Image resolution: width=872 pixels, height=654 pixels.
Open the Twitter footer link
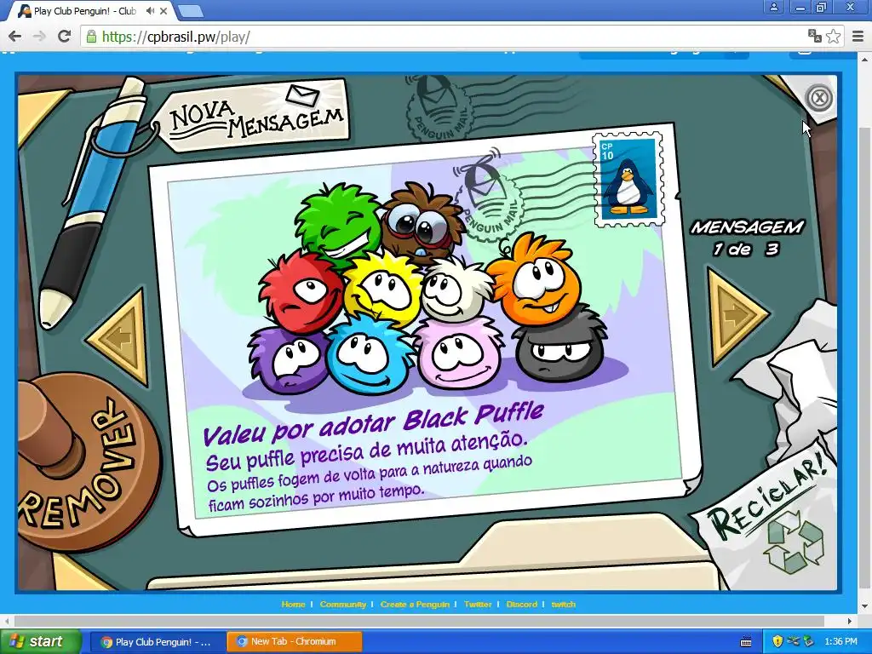tap(478, 605)
